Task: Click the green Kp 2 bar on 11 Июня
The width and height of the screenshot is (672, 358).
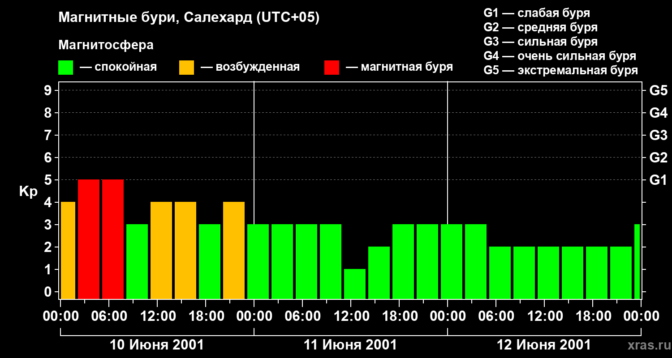Action: pyautogui.click(x=379, y=273)
